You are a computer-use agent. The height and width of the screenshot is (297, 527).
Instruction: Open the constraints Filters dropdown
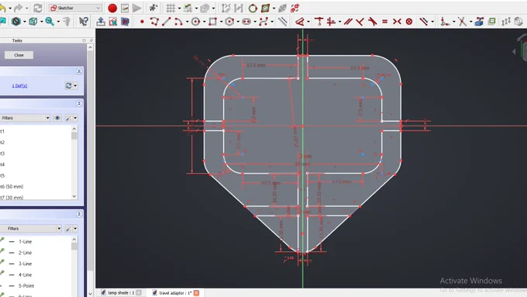[x=25, y=118]
